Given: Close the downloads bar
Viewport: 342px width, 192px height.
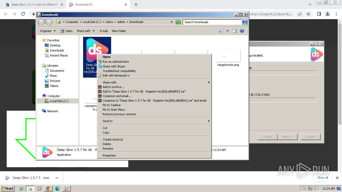Looking at the screenshot, I should coord(337,178).
